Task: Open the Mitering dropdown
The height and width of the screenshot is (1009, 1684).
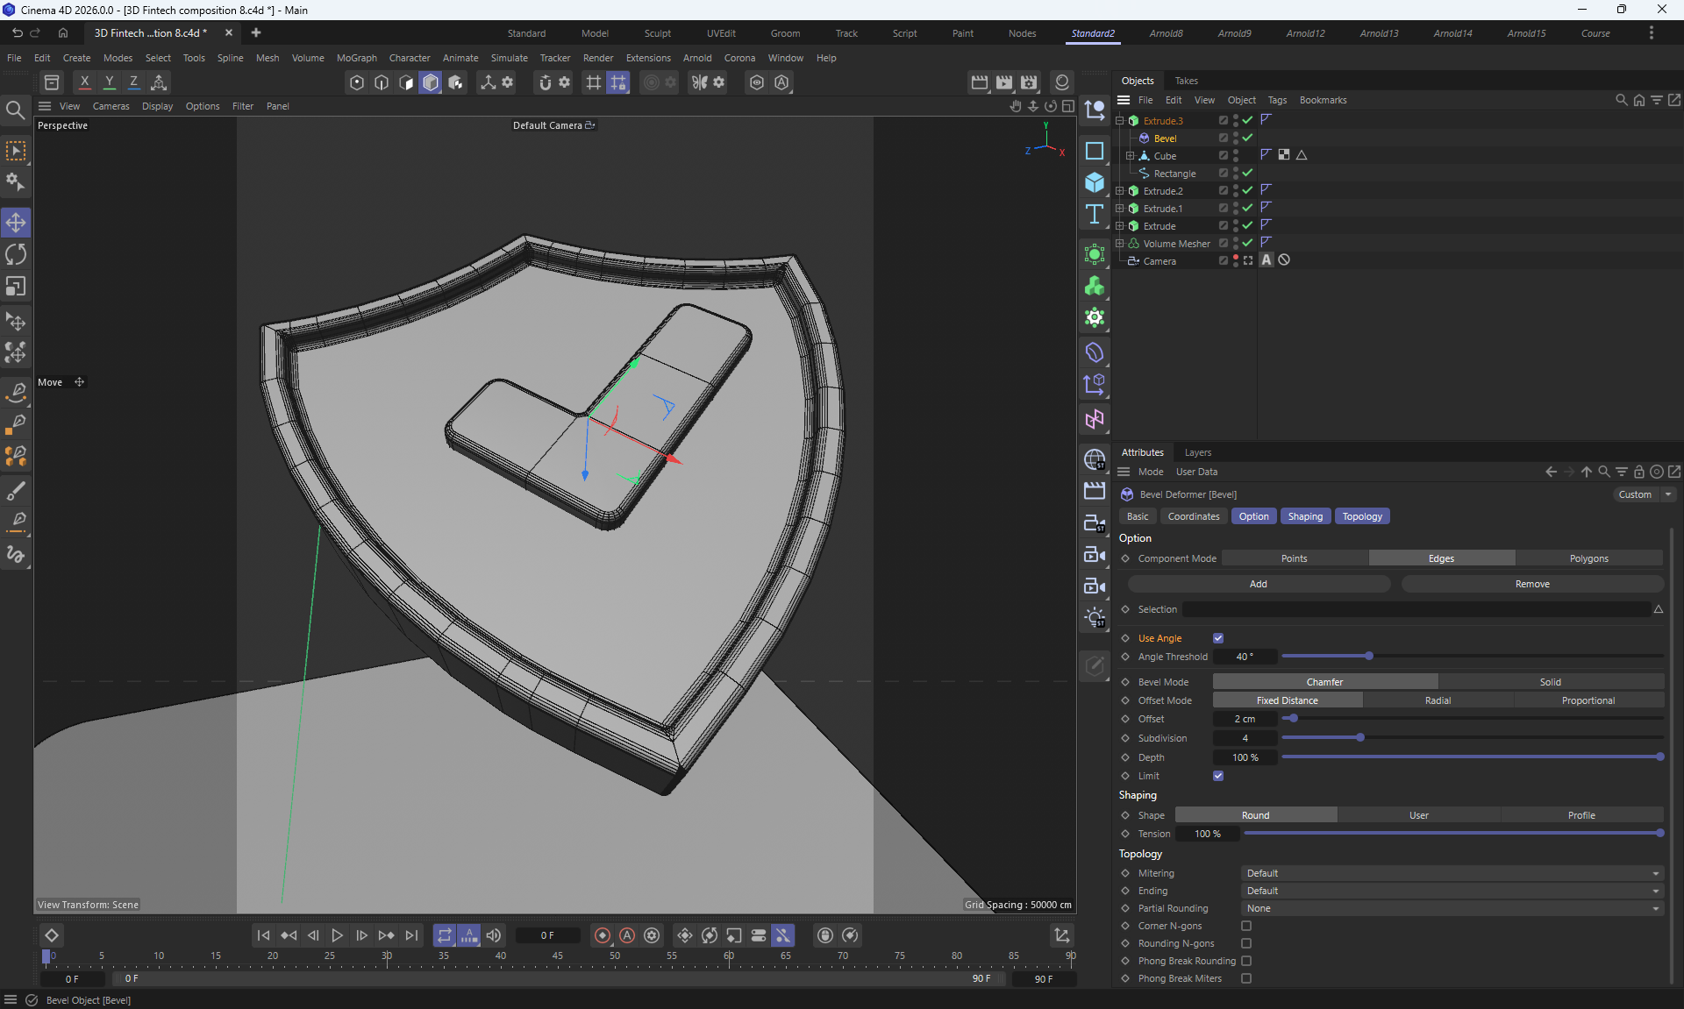Action: coord(1452,873)
